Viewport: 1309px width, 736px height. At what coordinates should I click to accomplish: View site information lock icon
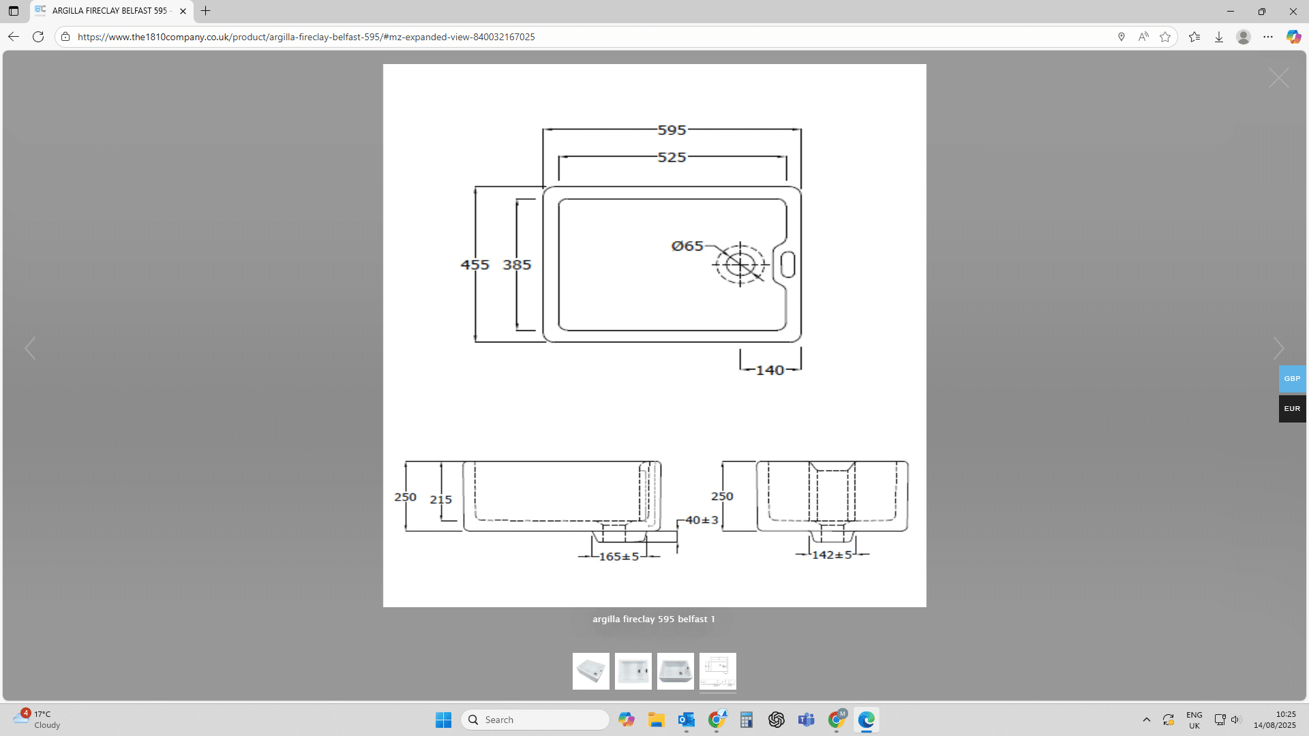[x=65, y=37]
